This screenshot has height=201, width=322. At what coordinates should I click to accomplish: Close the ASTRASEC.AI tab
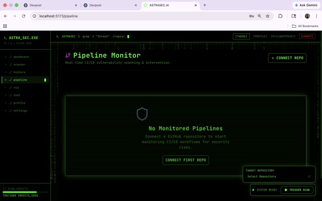point(196,5)
